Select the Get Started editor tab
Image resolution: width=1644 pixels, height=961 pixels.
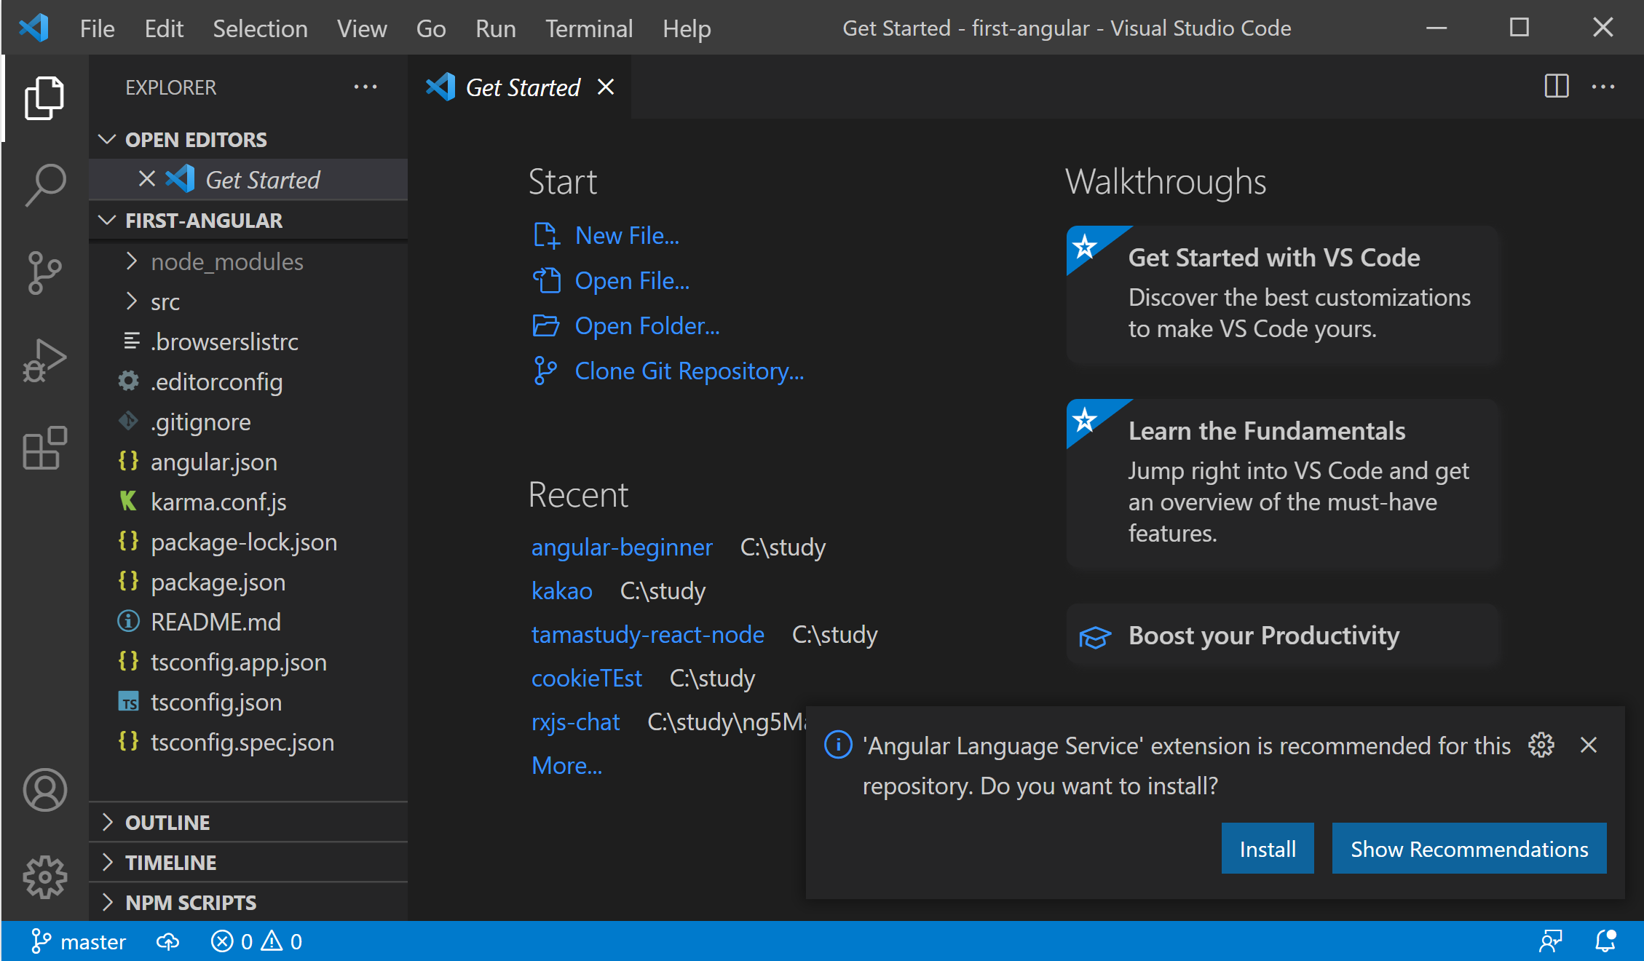point(522,87)
